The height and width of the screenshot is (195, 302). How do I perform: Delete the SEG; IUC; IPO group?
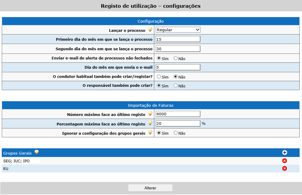pos(284,161)
